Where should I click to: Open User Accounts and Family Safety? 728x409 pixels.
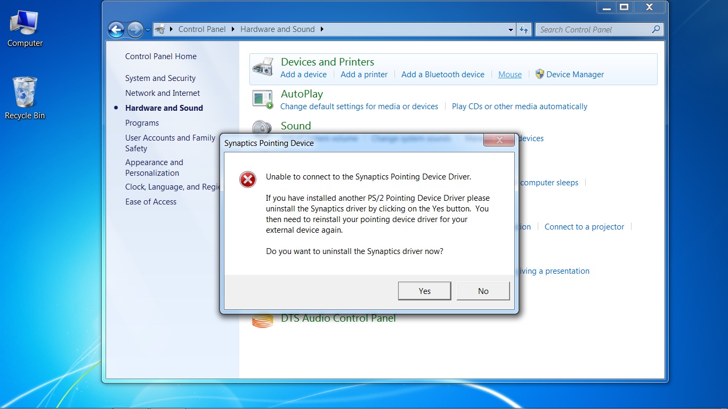pyautogui.click(x=171, y=143)
